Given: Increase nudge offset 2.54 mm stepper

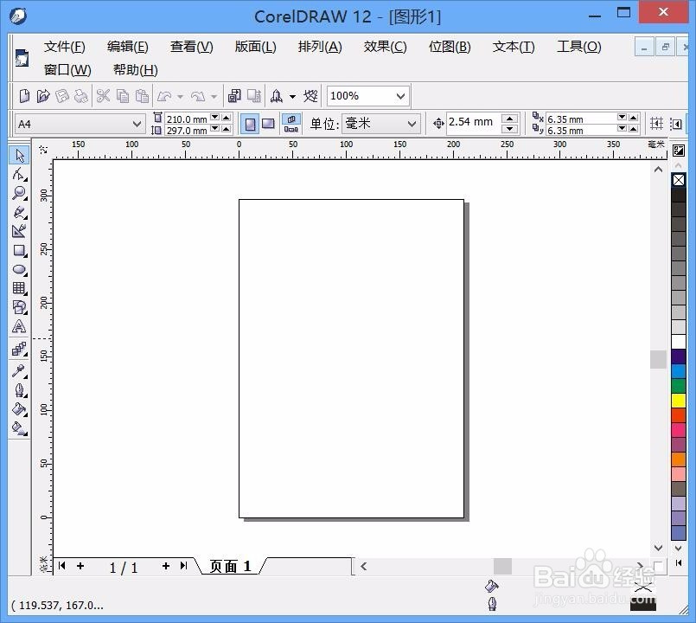Looking at the screenshot, I should 509,119.
